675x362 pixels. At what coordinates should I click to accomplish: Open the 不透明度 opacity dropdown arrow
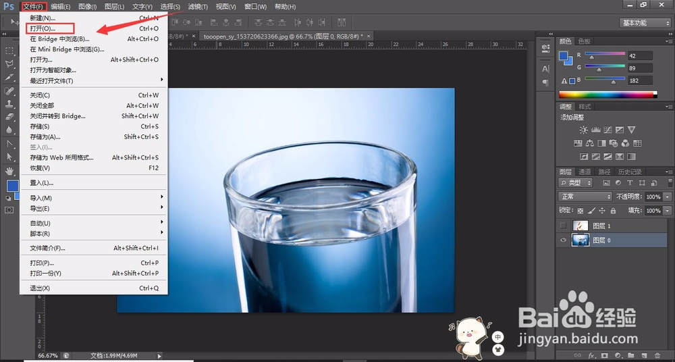pos(668,197)
